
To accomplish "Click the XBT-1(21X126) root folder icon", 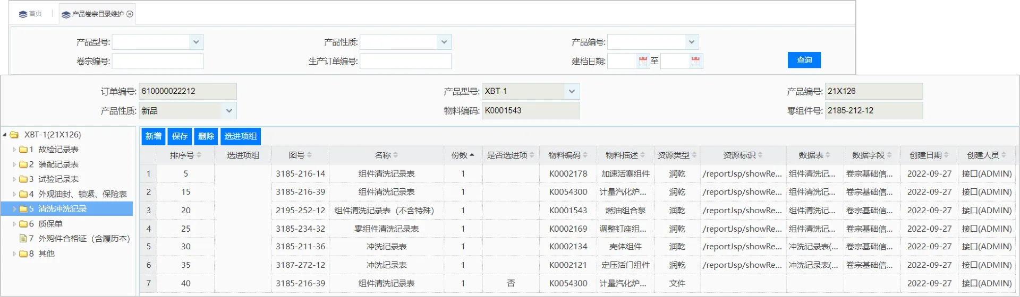I will (14, 135).
